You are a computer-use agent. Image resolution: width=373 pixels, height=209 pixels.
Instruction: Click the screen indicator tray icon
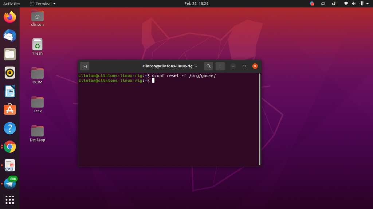pyautogui.click(x=323, y=4)
